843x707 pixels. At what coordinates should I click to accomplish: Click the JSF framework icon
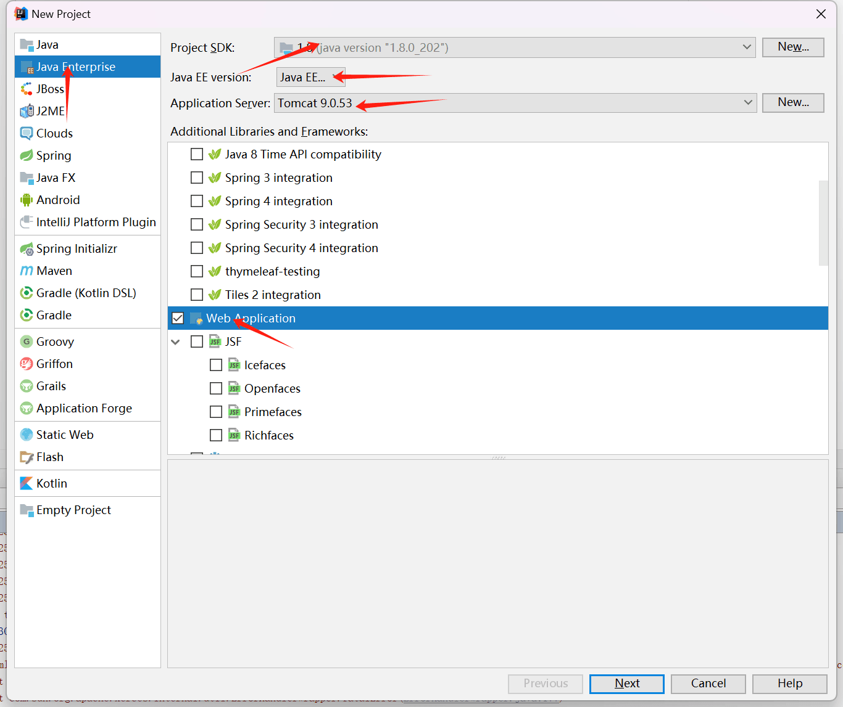click(215, 341)
